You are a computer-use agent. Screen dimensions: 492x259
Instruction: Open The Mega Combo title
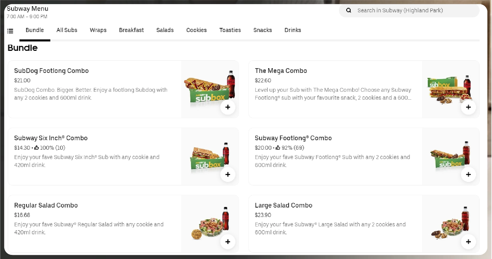281,71
